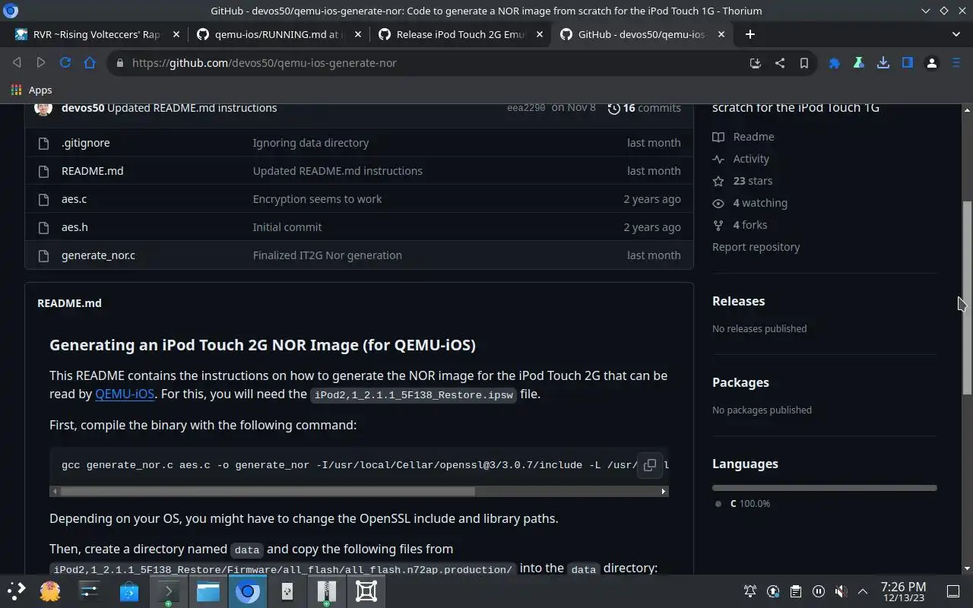Open the 16 commits history
973x608 pixels.
click(645, 108)
